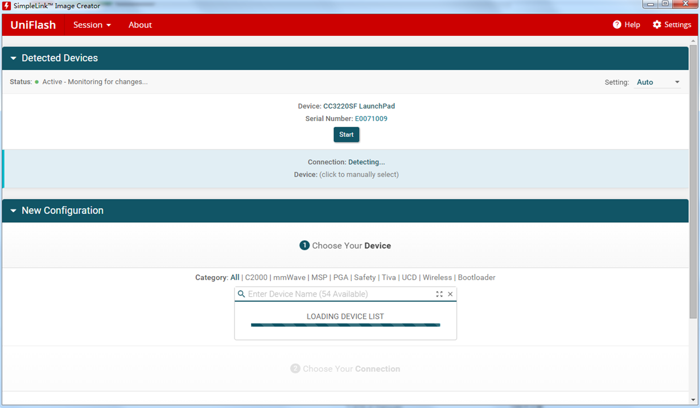Select the PGA category filter
The image size is (700, 408).
[x=341, y=277]
